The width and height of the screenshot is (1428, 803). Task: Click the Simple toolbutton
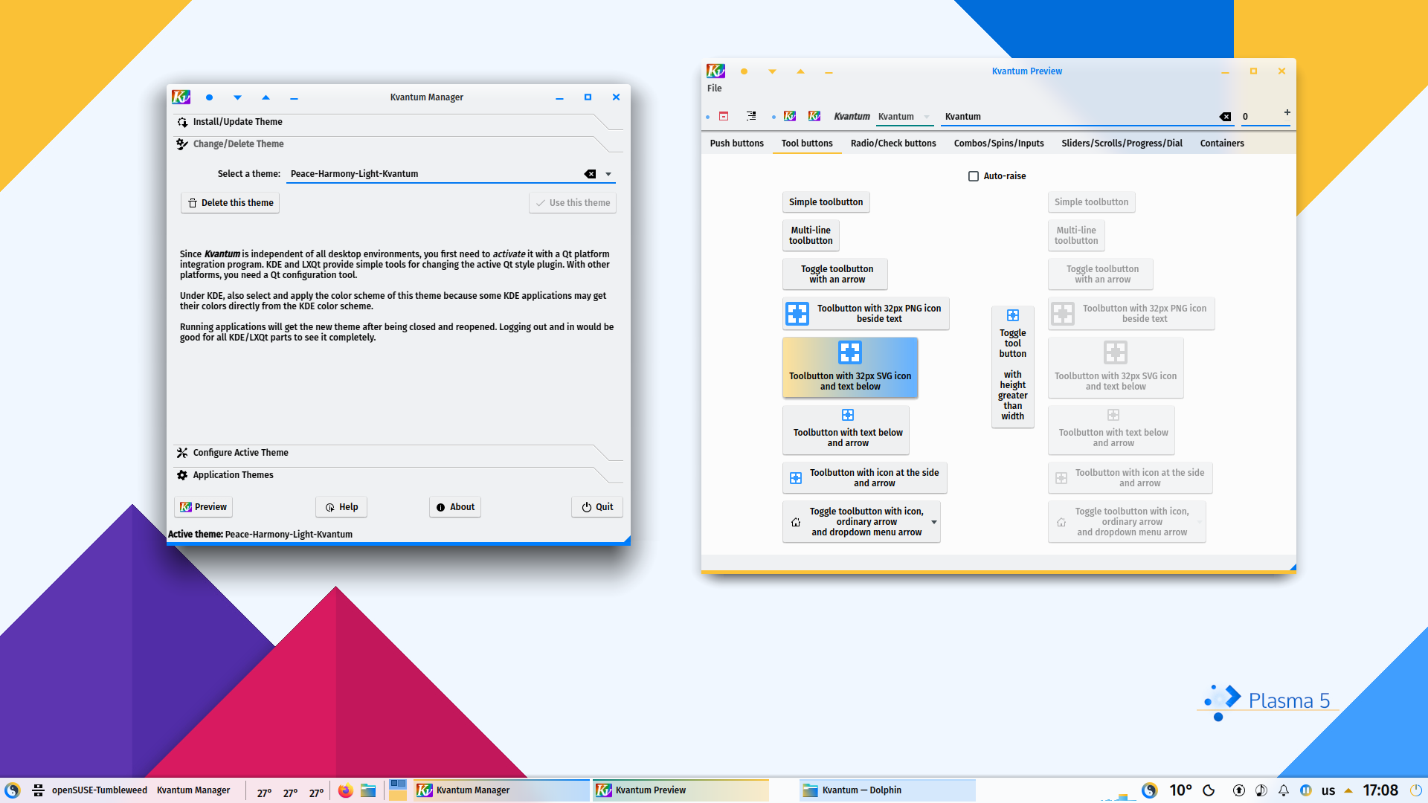(x=826, y=202)
